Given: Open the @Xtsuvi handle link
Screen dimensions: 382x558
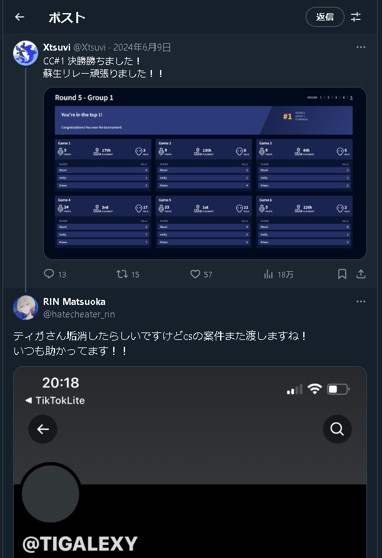Looking at the screenshot, I should 89,47.
